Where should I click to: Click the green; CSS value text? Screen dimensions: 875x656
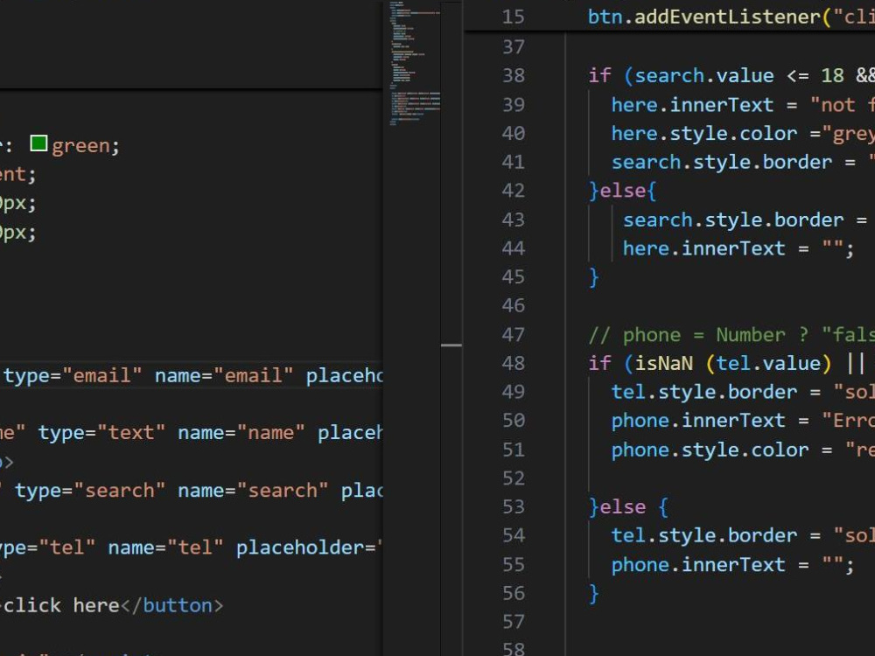[x=86, y=145]
